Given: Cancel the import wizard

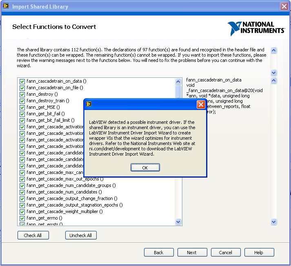Looking at the screenshot, I should point(226,253).
